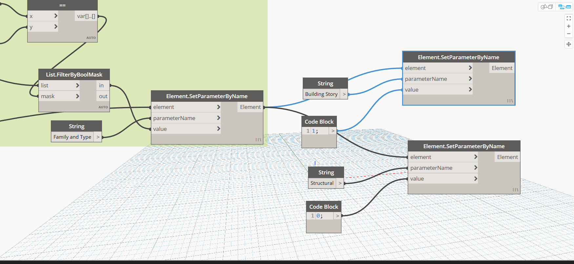Click header of blue-outlined Element.SetParameterByName node

tap(459, 57)
